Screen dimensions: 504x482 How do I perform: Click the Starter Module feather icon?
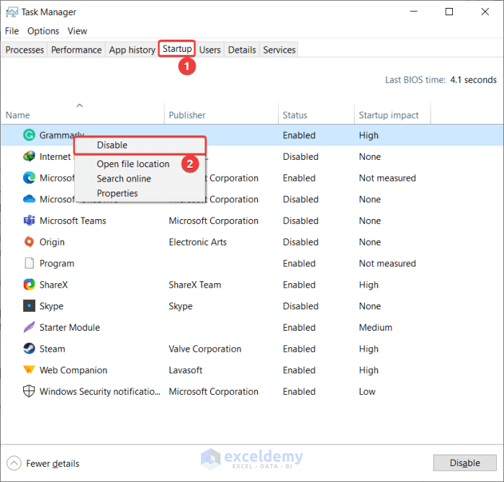tap(29, 327)
